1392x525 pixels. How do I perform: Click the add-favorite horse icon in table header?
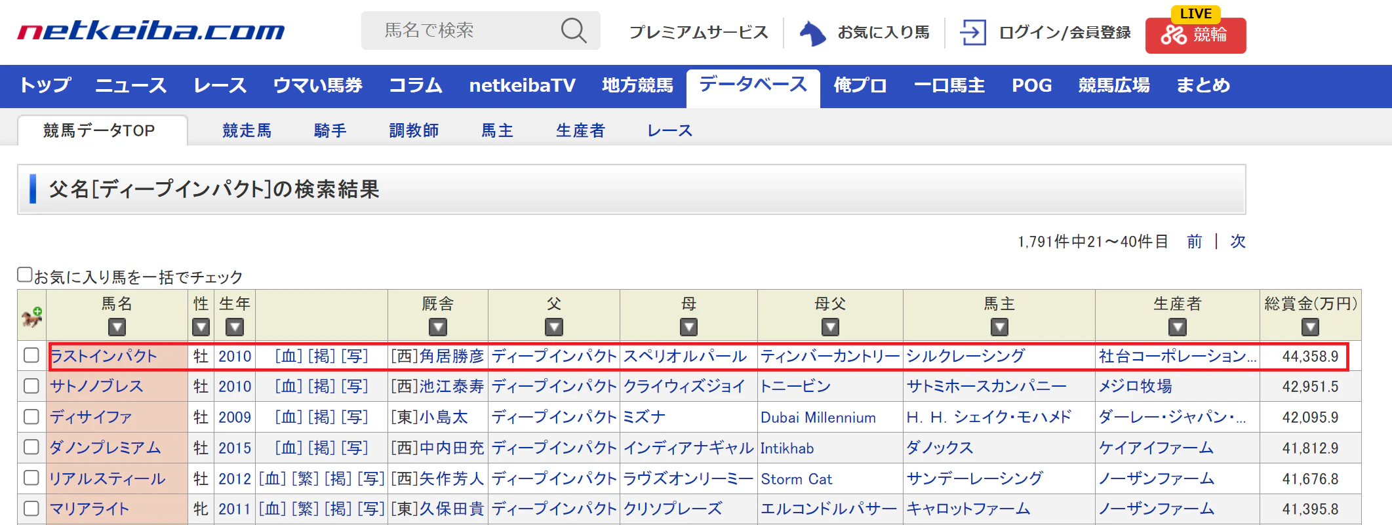(x=31, y=317)
